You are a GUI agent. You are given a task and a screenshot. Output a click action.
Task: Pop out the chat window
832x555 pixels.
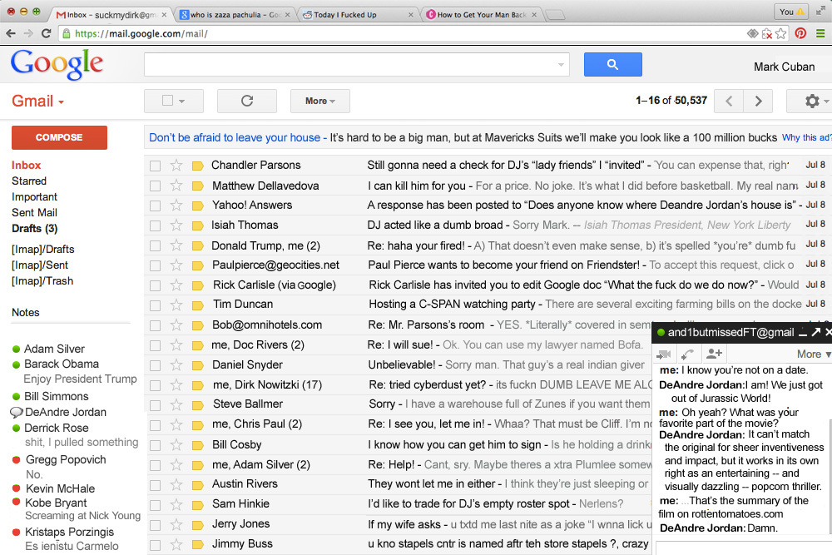click(815, 332)
